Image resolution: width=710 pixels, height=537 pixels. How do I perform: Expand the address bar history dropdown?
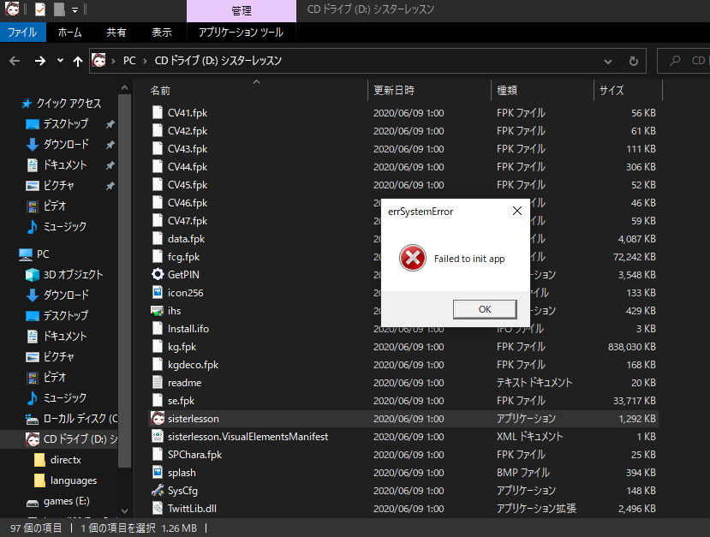point(609,61)
